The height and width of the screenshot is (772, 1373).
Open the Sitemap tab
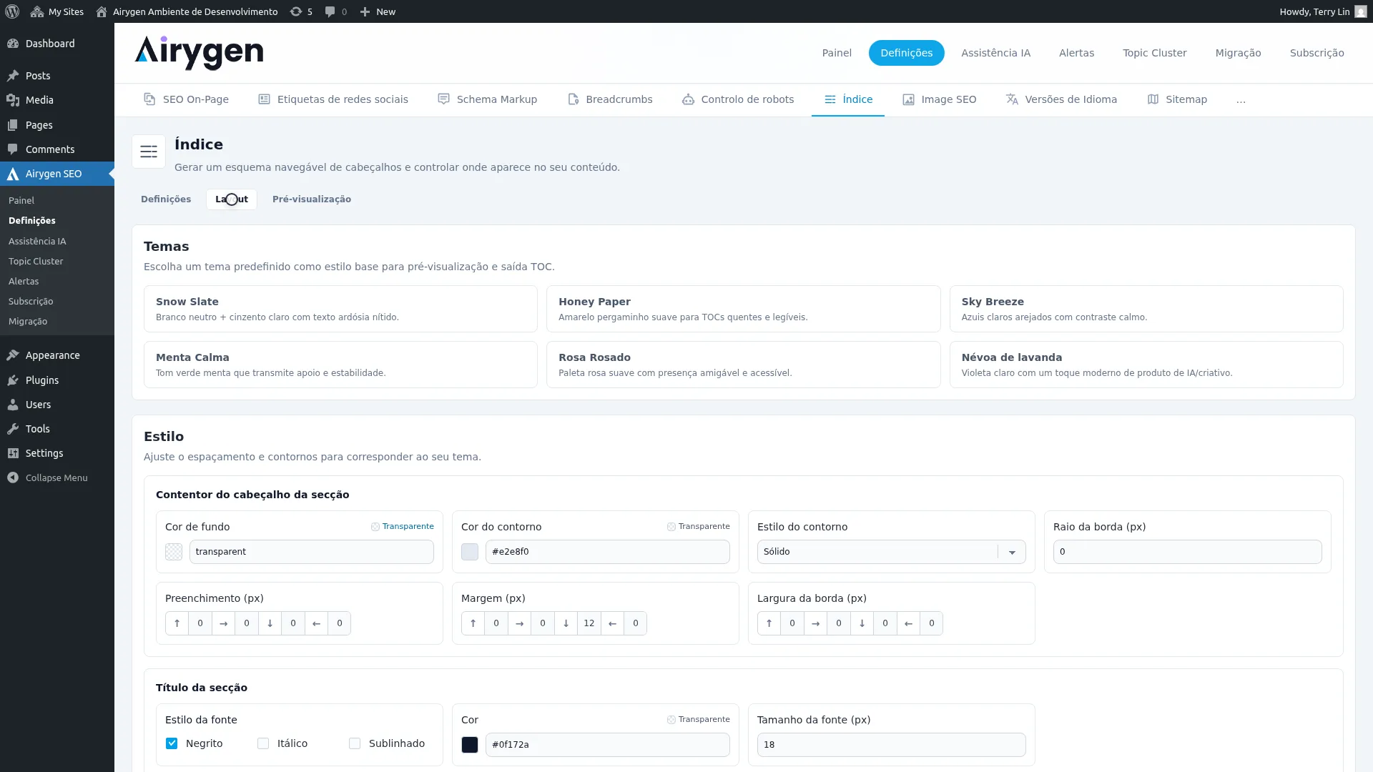click(x=1177, y=99)
